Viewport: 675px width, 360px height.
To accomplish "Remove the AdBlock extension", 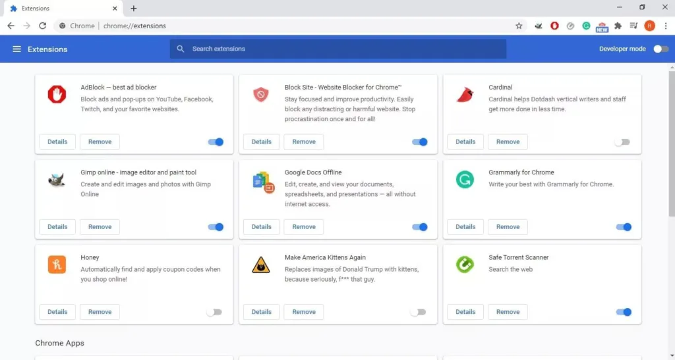I will point(100,141).
